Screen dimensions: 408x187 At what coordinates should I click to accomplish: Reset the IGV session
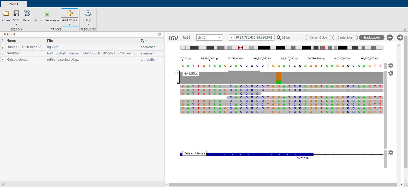[27, 16]
